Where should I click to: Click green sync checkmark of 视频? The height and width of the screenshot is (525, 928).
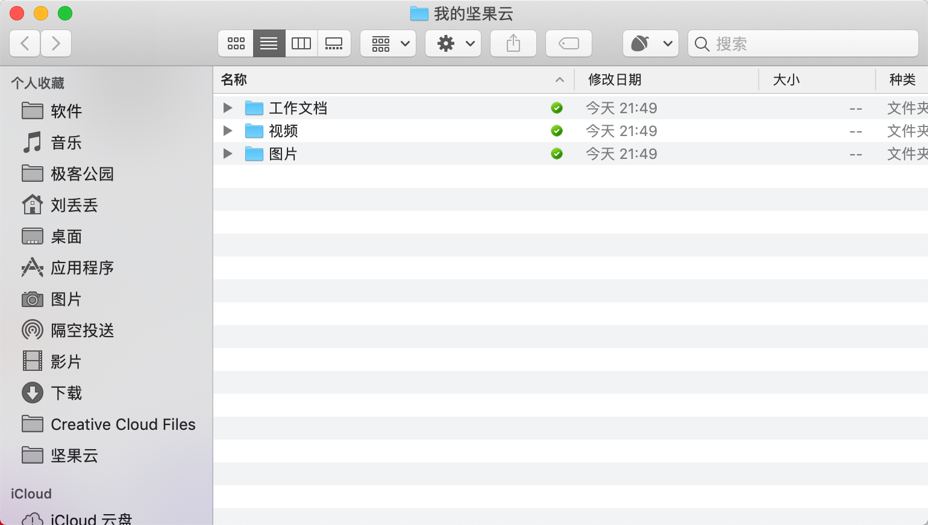coord(557,131)
